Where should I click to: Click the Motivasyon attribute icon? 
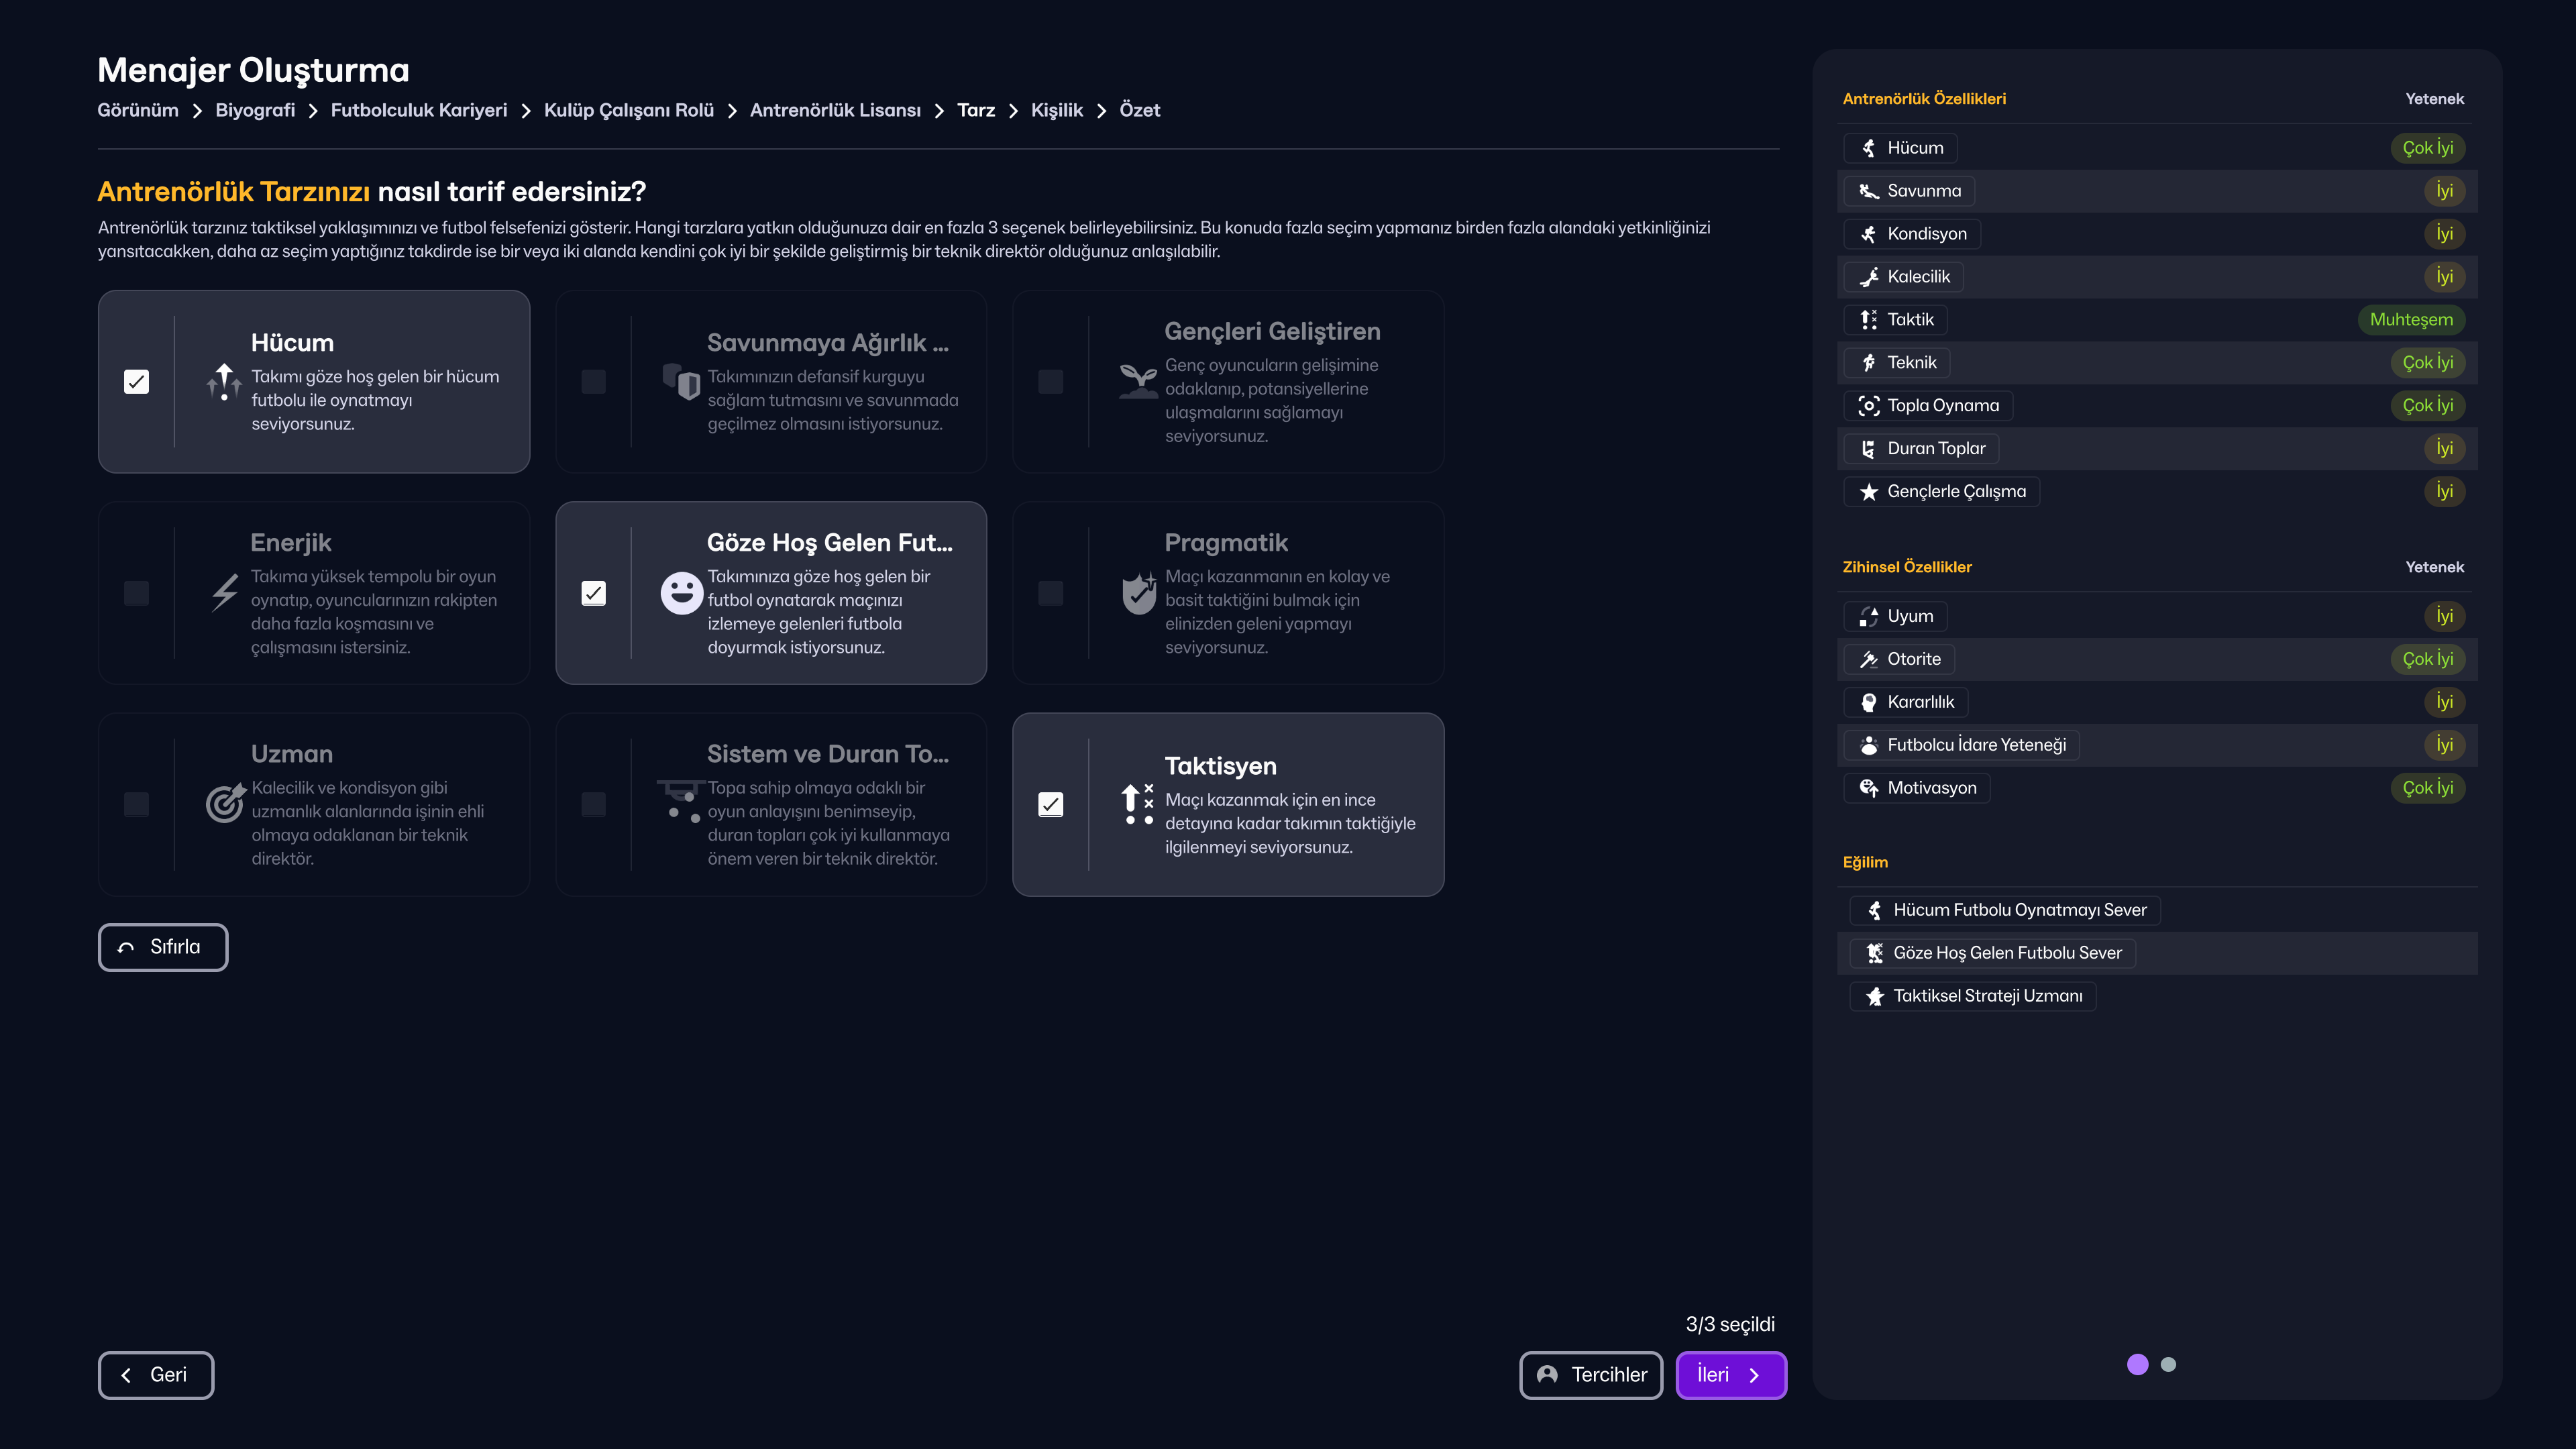1868,788
